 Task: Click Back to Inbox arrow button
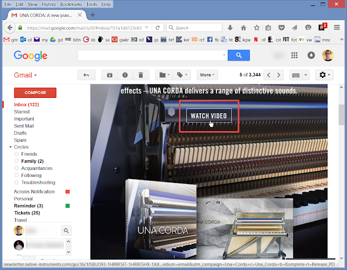click(x=86, y=75)
